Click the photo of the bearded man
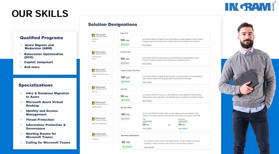The width and height of the screenshot is (279, 154). [x=247, y=88]
